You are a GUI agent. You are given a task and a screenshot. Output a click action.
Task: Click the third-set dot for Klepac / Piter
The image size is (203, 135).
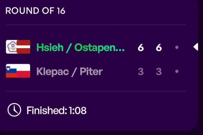point(177,71)
